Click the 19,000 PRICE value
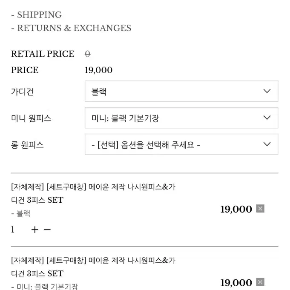This screenshot has width=290, height=290. point(98,70)
